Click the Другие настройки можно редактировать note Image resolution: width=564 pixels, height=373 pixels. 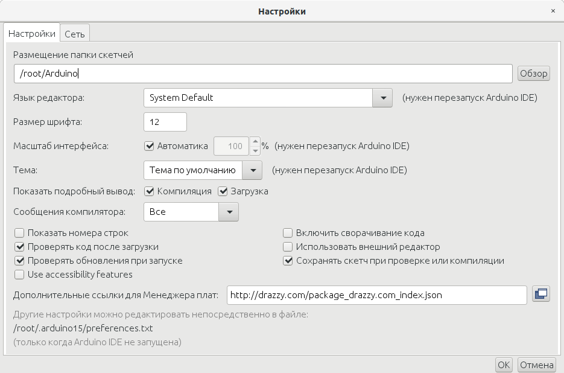click(x=161, y=314)
